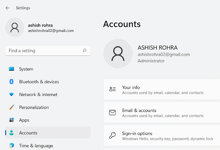220x150 pixels.
Task: Open Bluetooth & devices category
Action: [x=48, y=82]
